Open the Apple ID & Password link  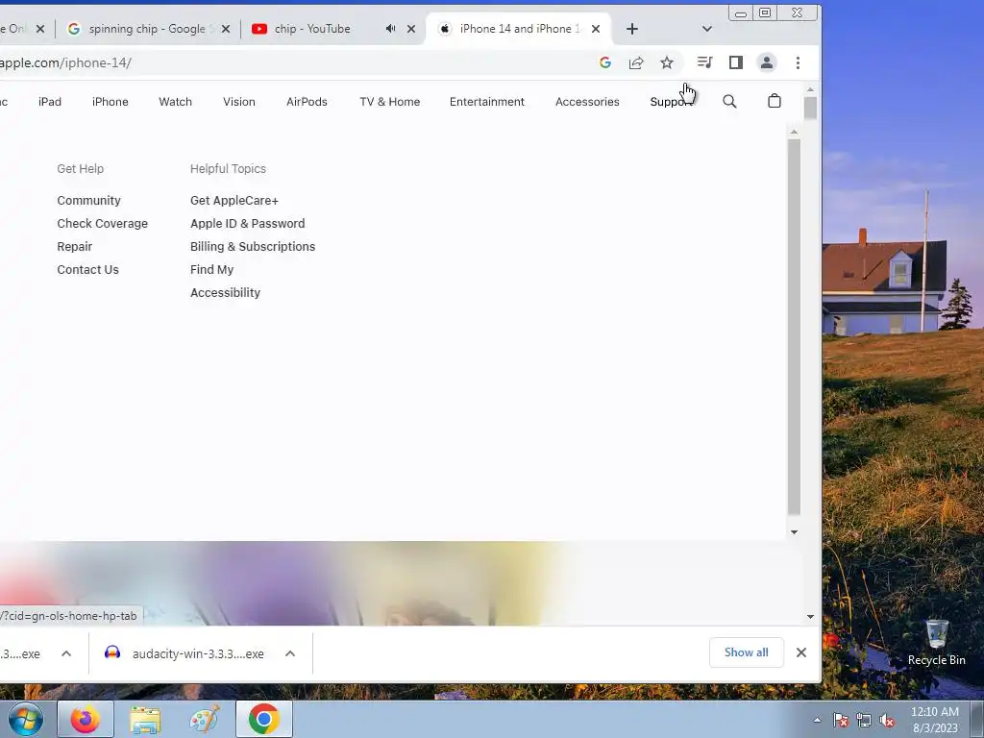tap(247, 223)
